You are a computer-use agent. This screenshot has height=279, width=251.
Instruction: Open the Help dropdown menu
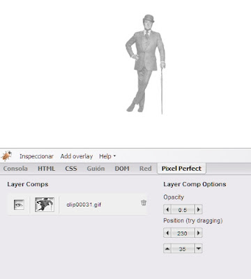[107, 156]
